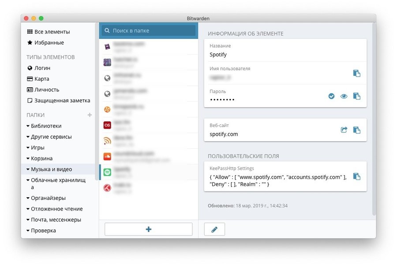
Task: Check if the password has been exposed
Action: click(331, 96)
